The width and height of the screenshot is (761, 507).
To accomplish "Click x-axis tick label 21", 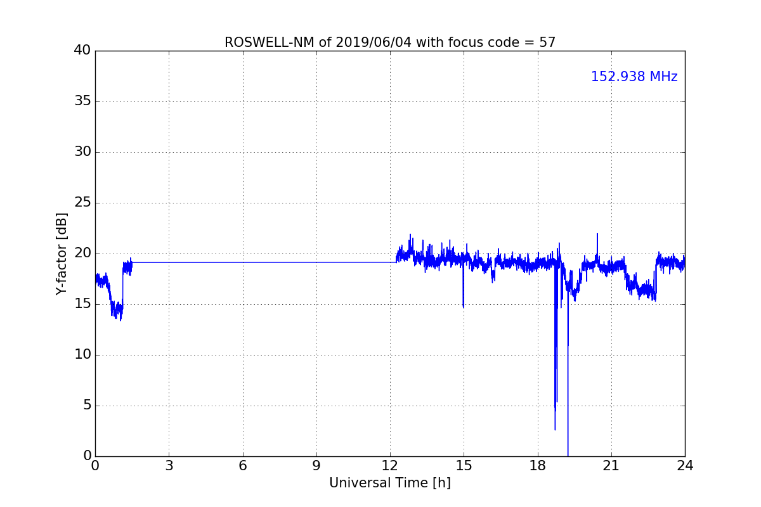I will [611, 466].
